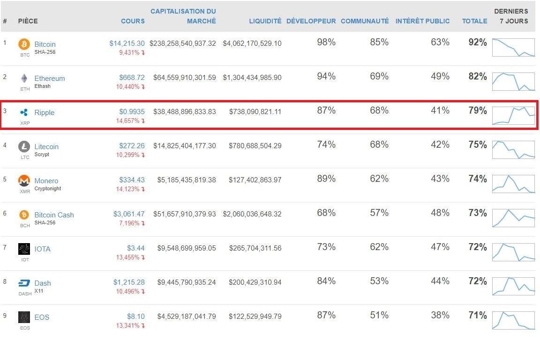Click the Monero logo

tap(24, 180)
